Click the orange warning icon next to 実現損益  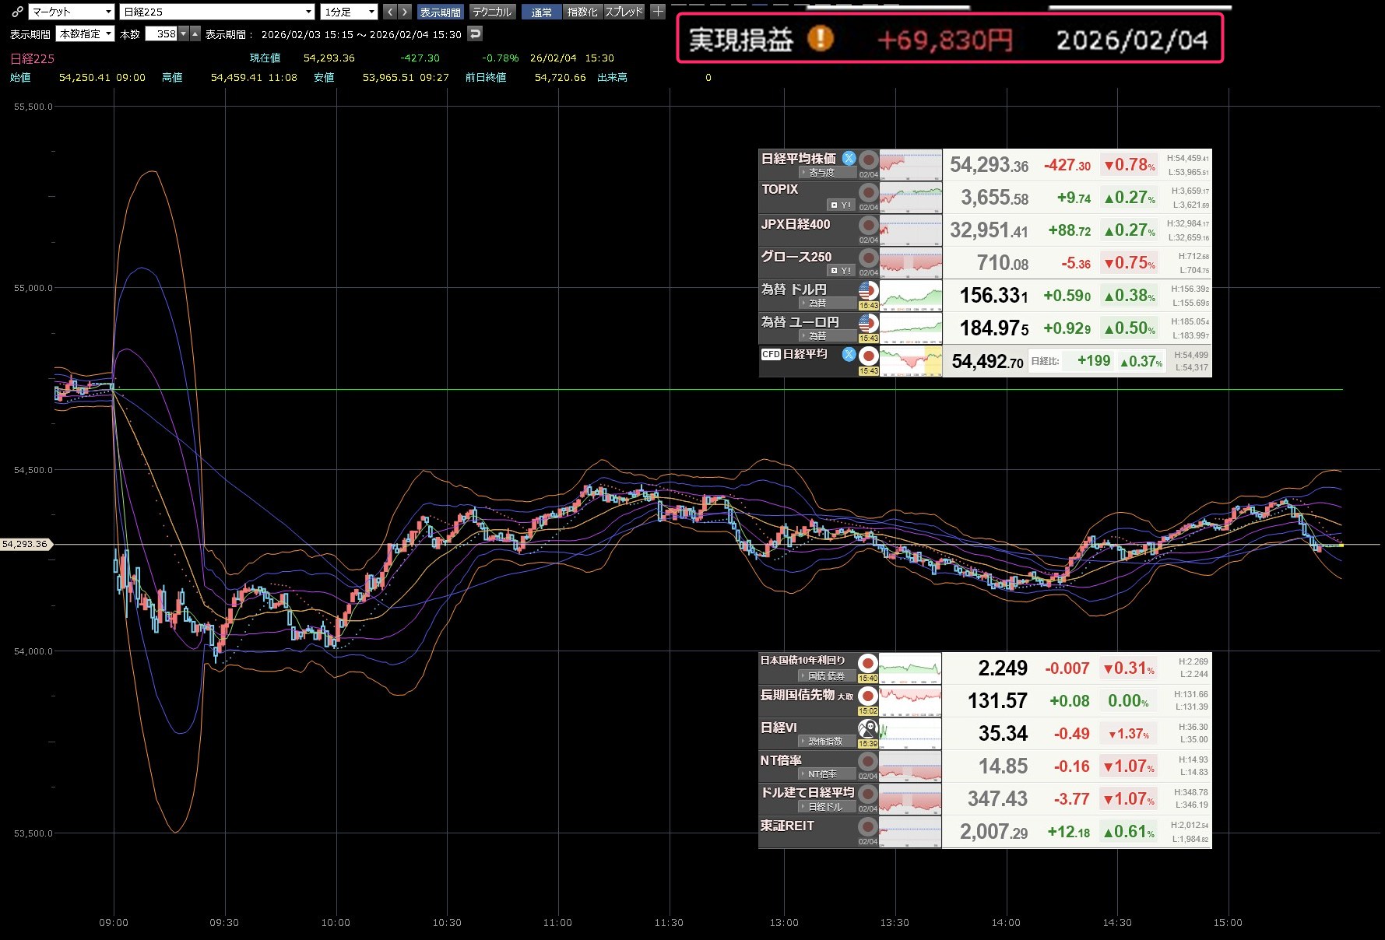coord(820,38)
